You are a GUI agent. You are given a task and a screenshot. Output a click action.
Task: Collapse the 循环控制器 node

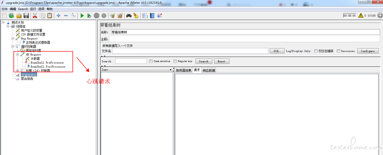click(13, 46)
